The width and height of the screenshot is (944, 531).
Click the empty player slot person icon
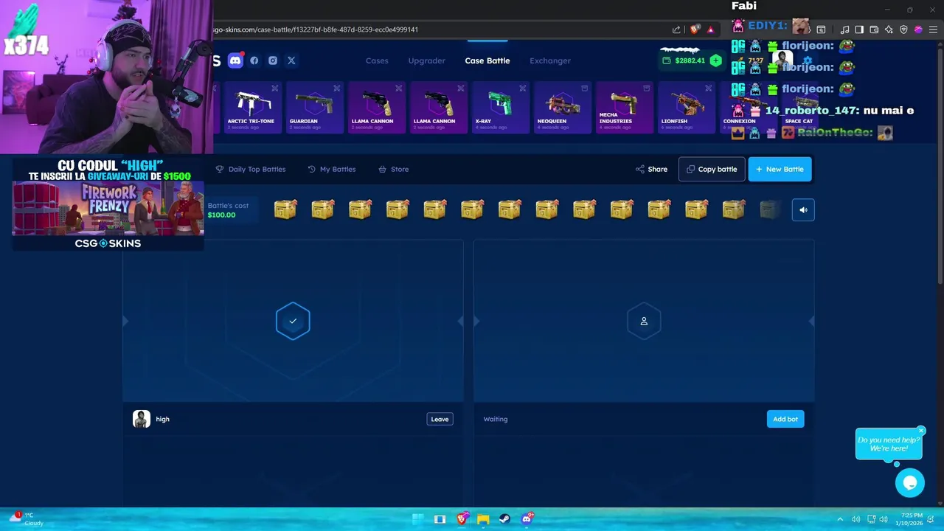click(x=644, y=321)
